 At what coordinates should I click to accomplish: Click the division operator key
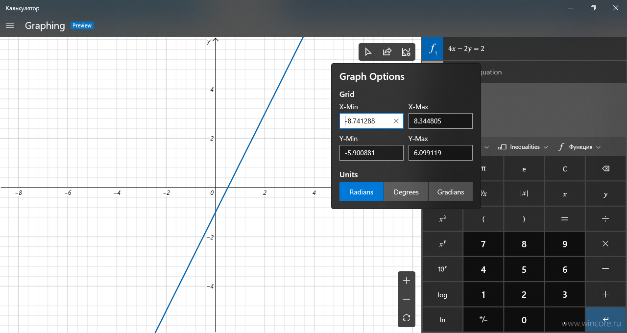(x=605, y=219)
